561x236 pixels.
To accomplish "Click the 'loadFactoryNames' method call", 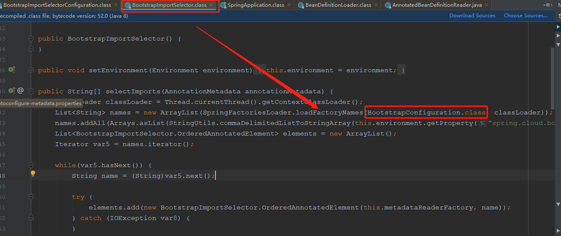I will [330, 113].
